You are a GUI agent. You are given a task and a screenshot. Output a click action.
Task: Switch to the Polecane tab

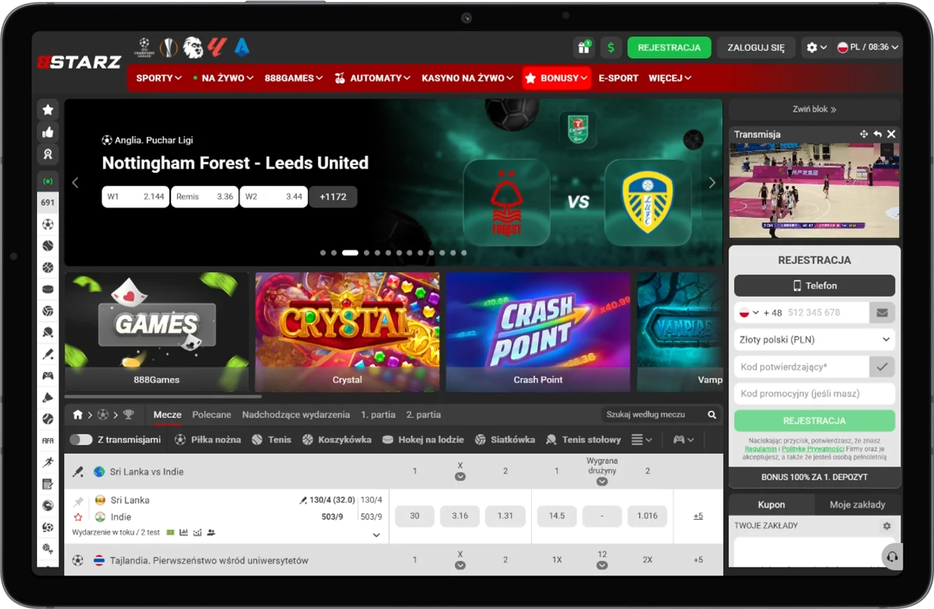[212, 415]
